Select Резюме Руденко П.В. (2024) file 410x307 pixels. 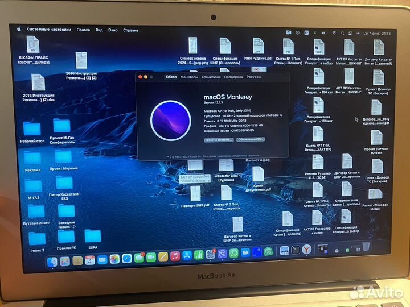pos(318,167)
